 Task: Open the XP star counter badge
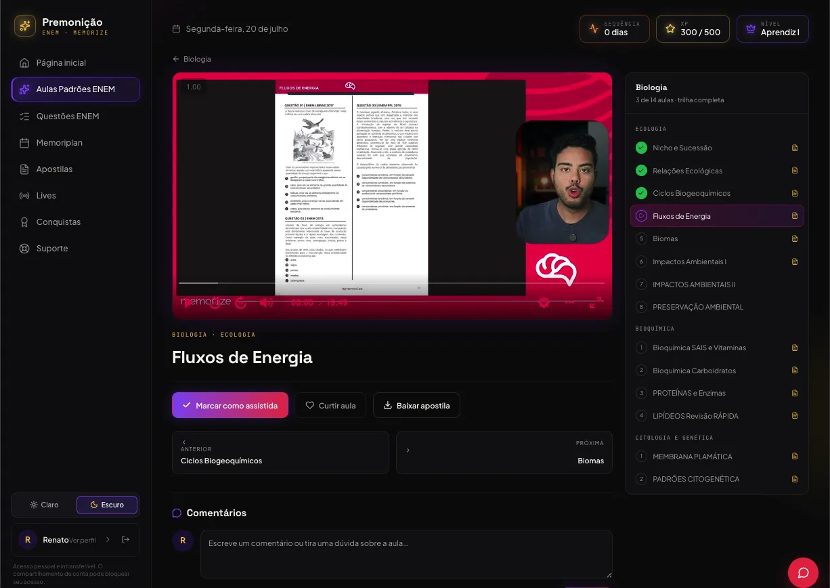[x=693, y=28]
